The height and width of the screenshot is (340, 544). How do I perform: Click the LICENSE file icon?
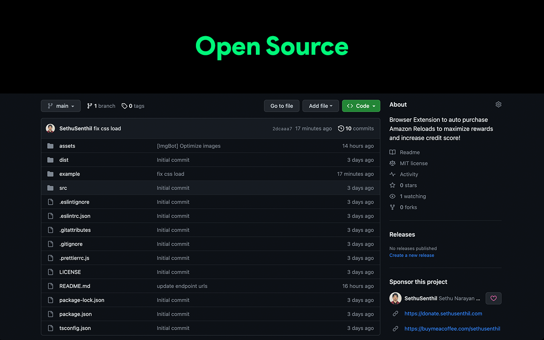[51, 272]
